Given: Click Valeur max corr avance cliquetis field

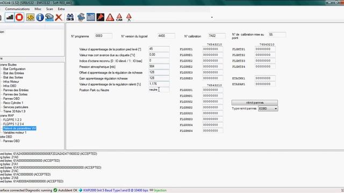Looking at the screenshot, I should click(x=159, y=55).
